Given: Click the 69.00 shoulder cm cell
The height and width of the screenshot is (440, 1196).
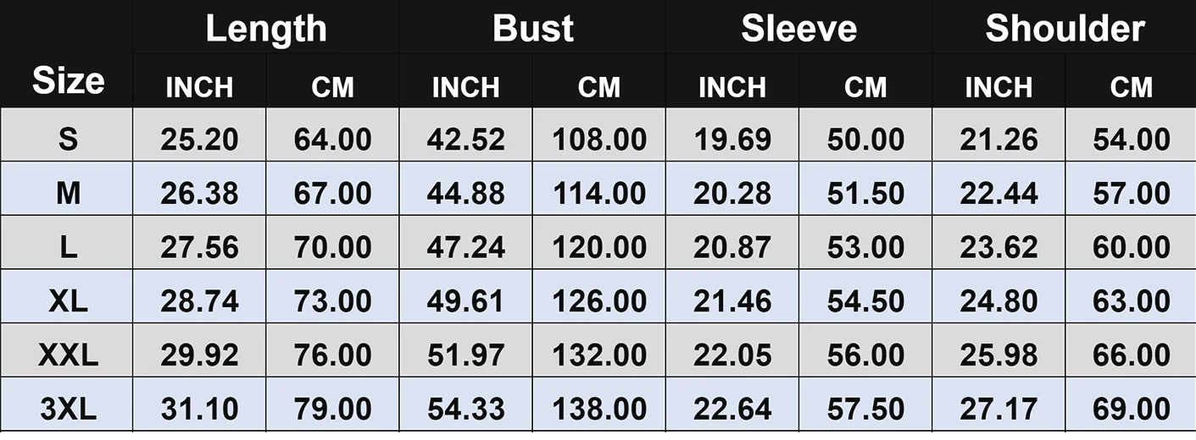Looking at the screenshot, I should pos(1132,410).
